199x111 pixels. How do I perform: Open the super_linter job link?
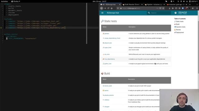(x=108, y=47)
